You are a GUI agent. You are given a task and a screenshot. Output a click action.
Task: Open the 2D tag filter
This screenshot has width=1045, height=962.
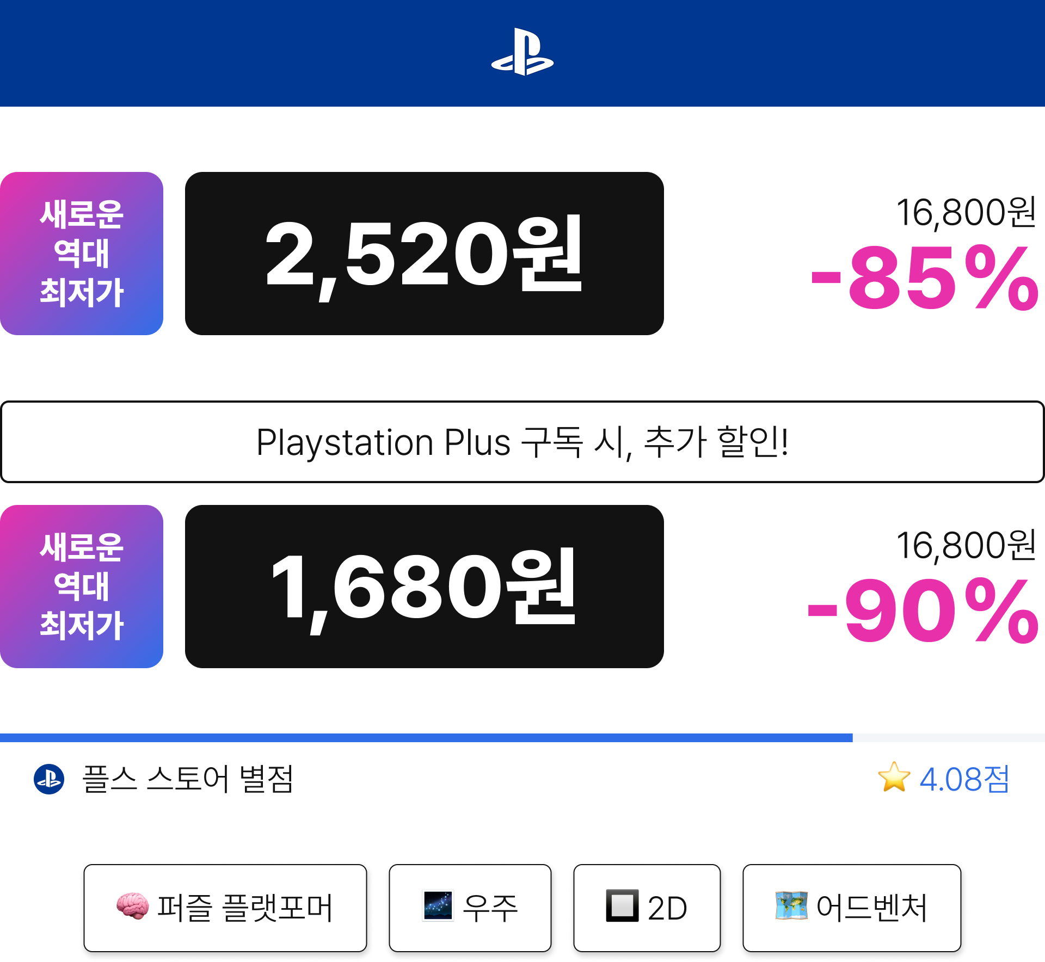[647, 908]
